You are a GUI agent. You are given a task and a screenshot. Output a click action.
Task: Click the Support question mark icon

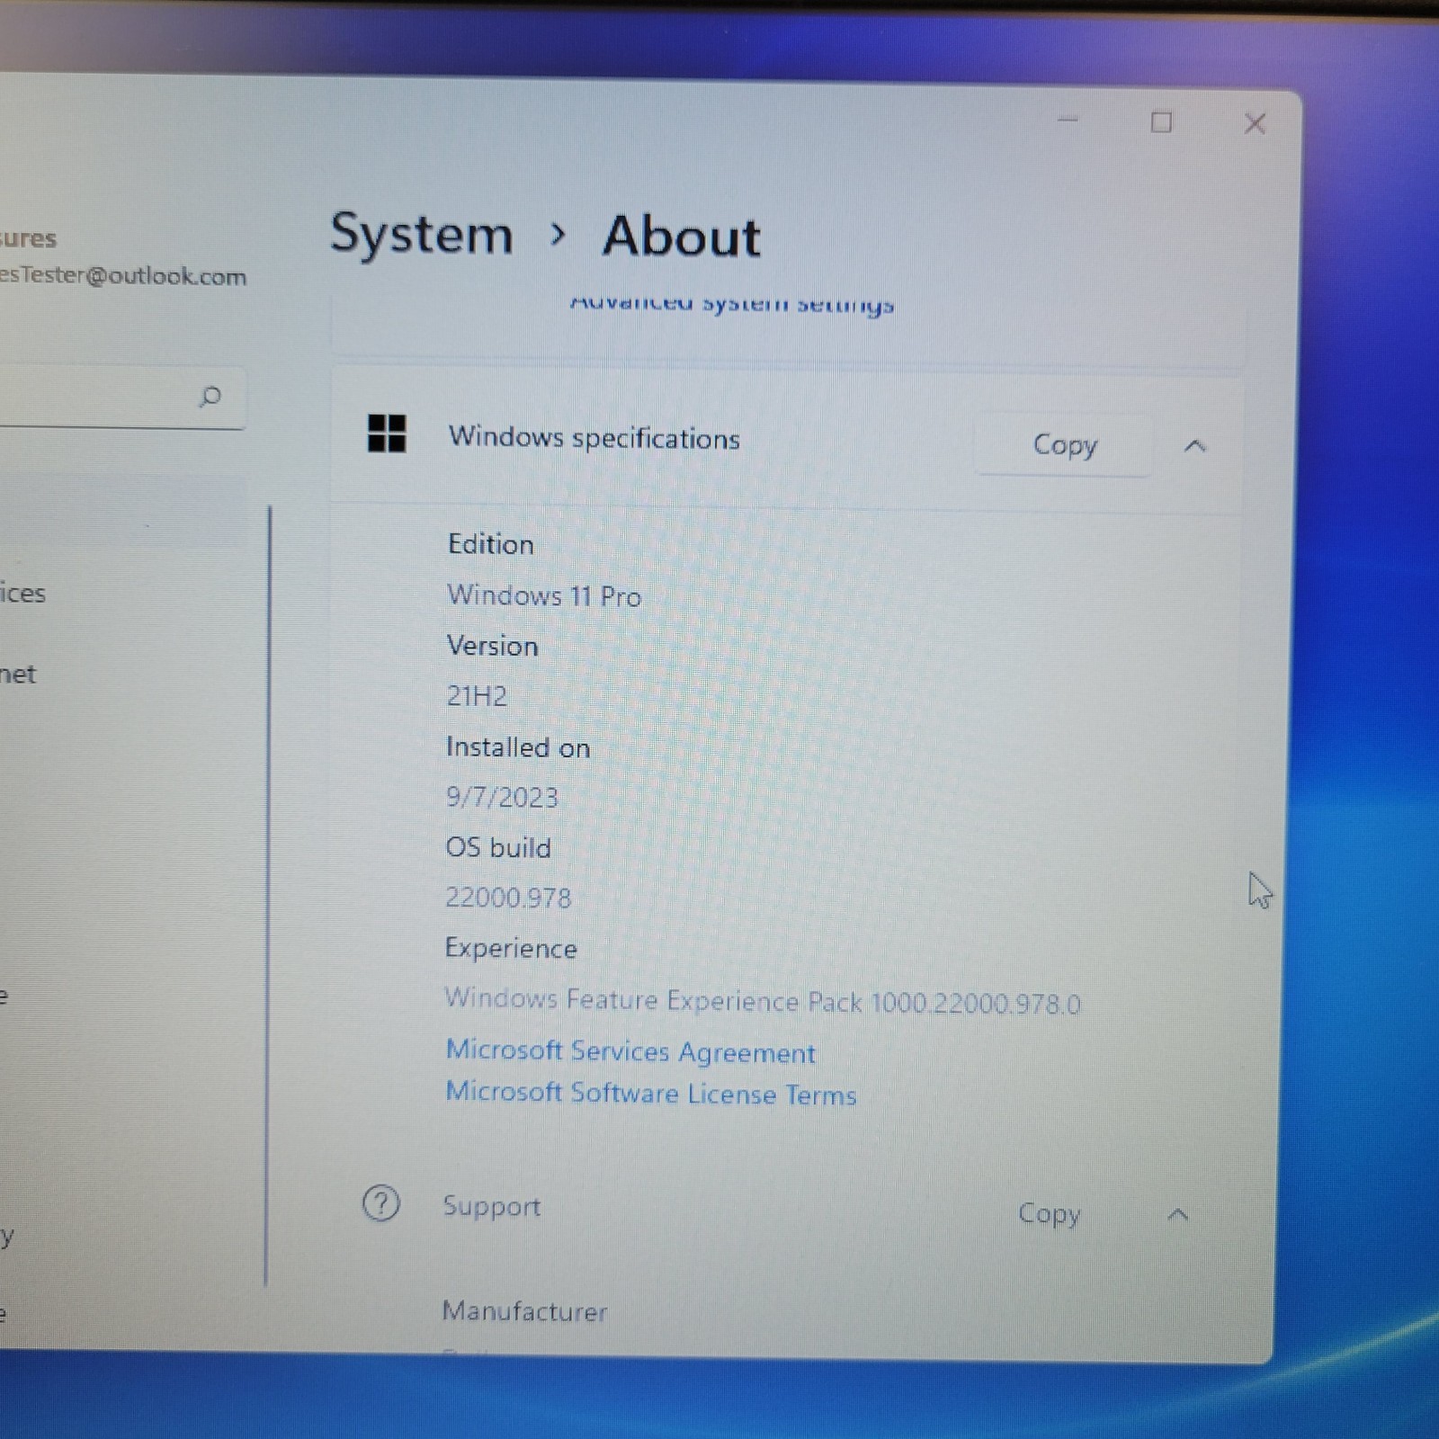380,1203
